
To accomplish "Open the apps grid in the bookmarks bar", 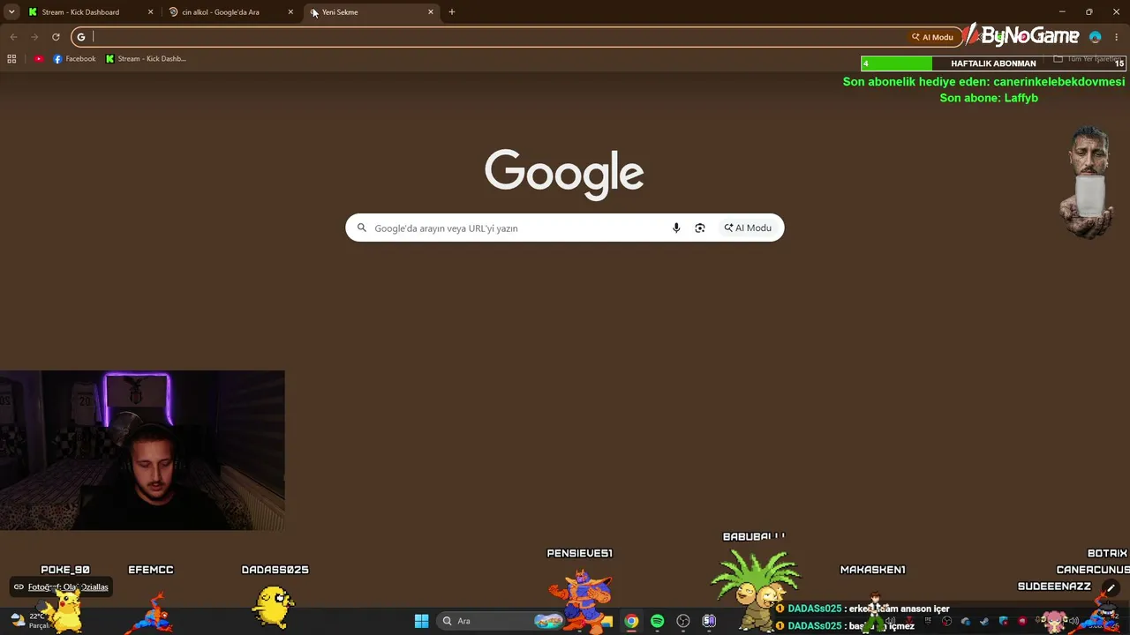I will [11, 59].
